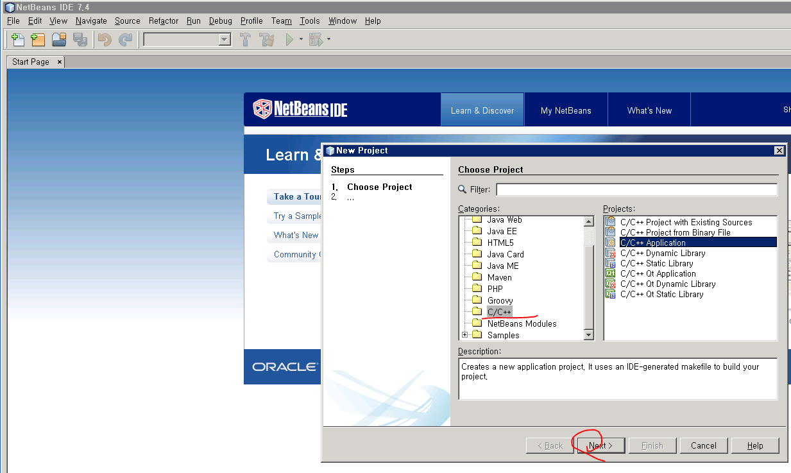Click the New File toolbar icon
The width and height of the screenshot is (791, 473).
tap(18, 40)
